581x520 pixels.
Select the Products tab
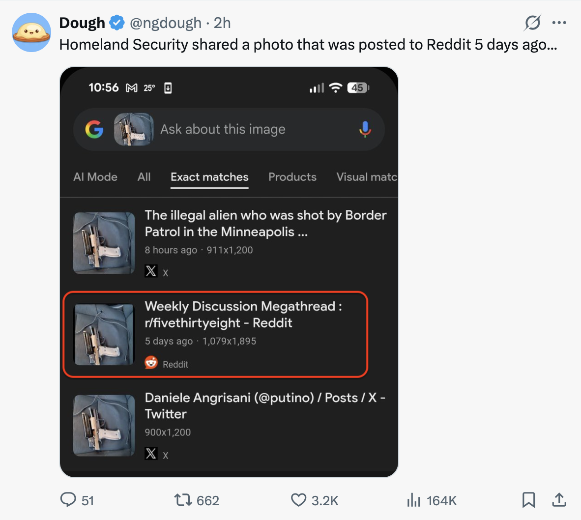click(x=292, y=177)
